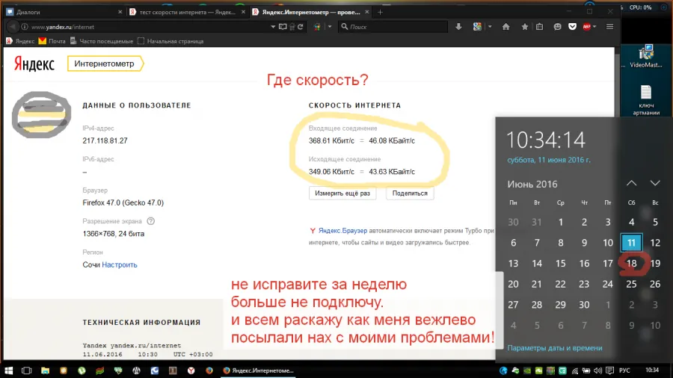This screenshot has height=378, width=673.
Task: Open the pinned Firefox taskbar icon
Action: [209, 371]
